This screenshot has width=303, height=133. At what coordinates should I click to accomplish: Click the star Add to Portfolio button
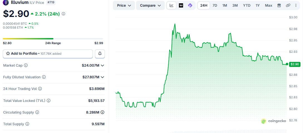coord(48,54)
